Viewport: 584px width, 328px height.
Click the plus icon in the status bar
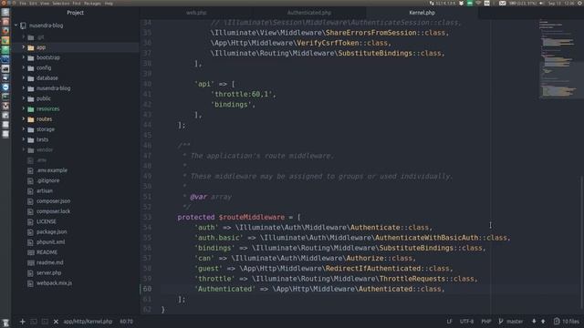pos(22,322)
